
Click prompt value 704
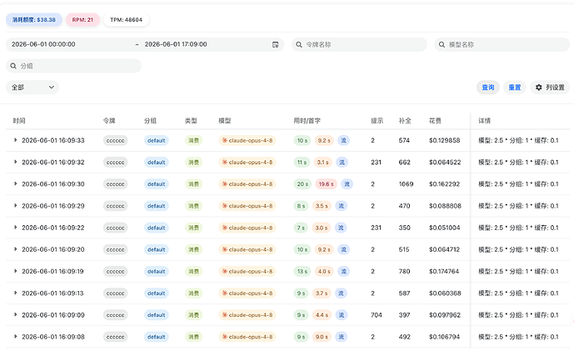[377, 315]
